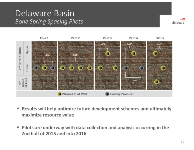194x150 pixels.
Task: Click Pilot 5 3rd Bone Spring planned well
Action: tap(156, 82)
